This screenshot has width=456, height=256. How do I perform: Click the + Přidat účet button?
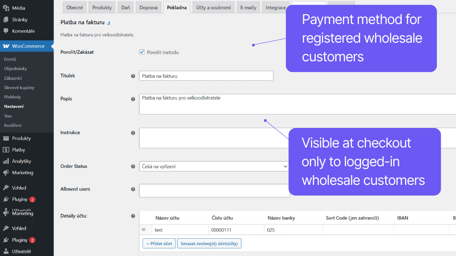[159, 244]
